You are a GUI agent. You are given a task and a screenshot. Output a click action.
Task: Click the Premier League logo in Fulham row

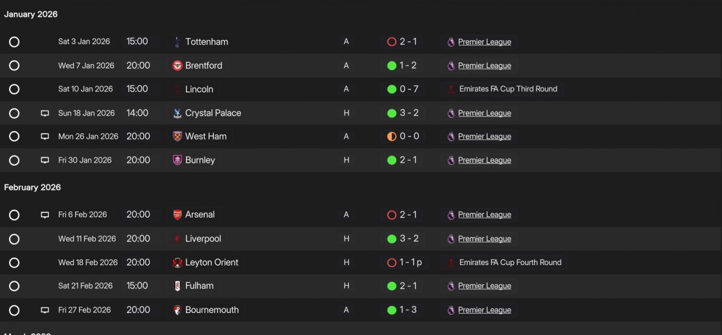click(451, 286)
